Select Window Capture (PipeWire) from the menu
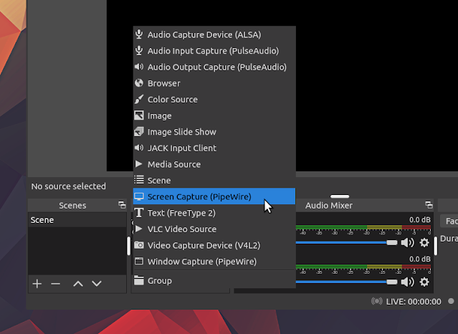Image resolution: width=458 pixels, height=334 pixels. point(214,262)
